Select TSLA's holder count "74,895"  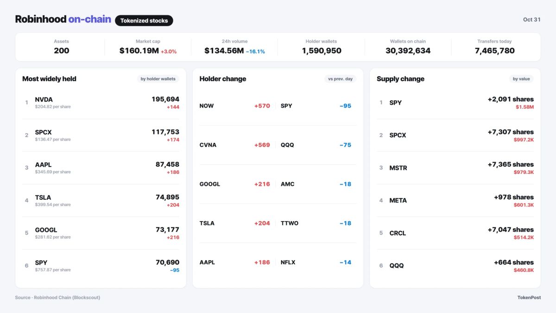[167, 198]
